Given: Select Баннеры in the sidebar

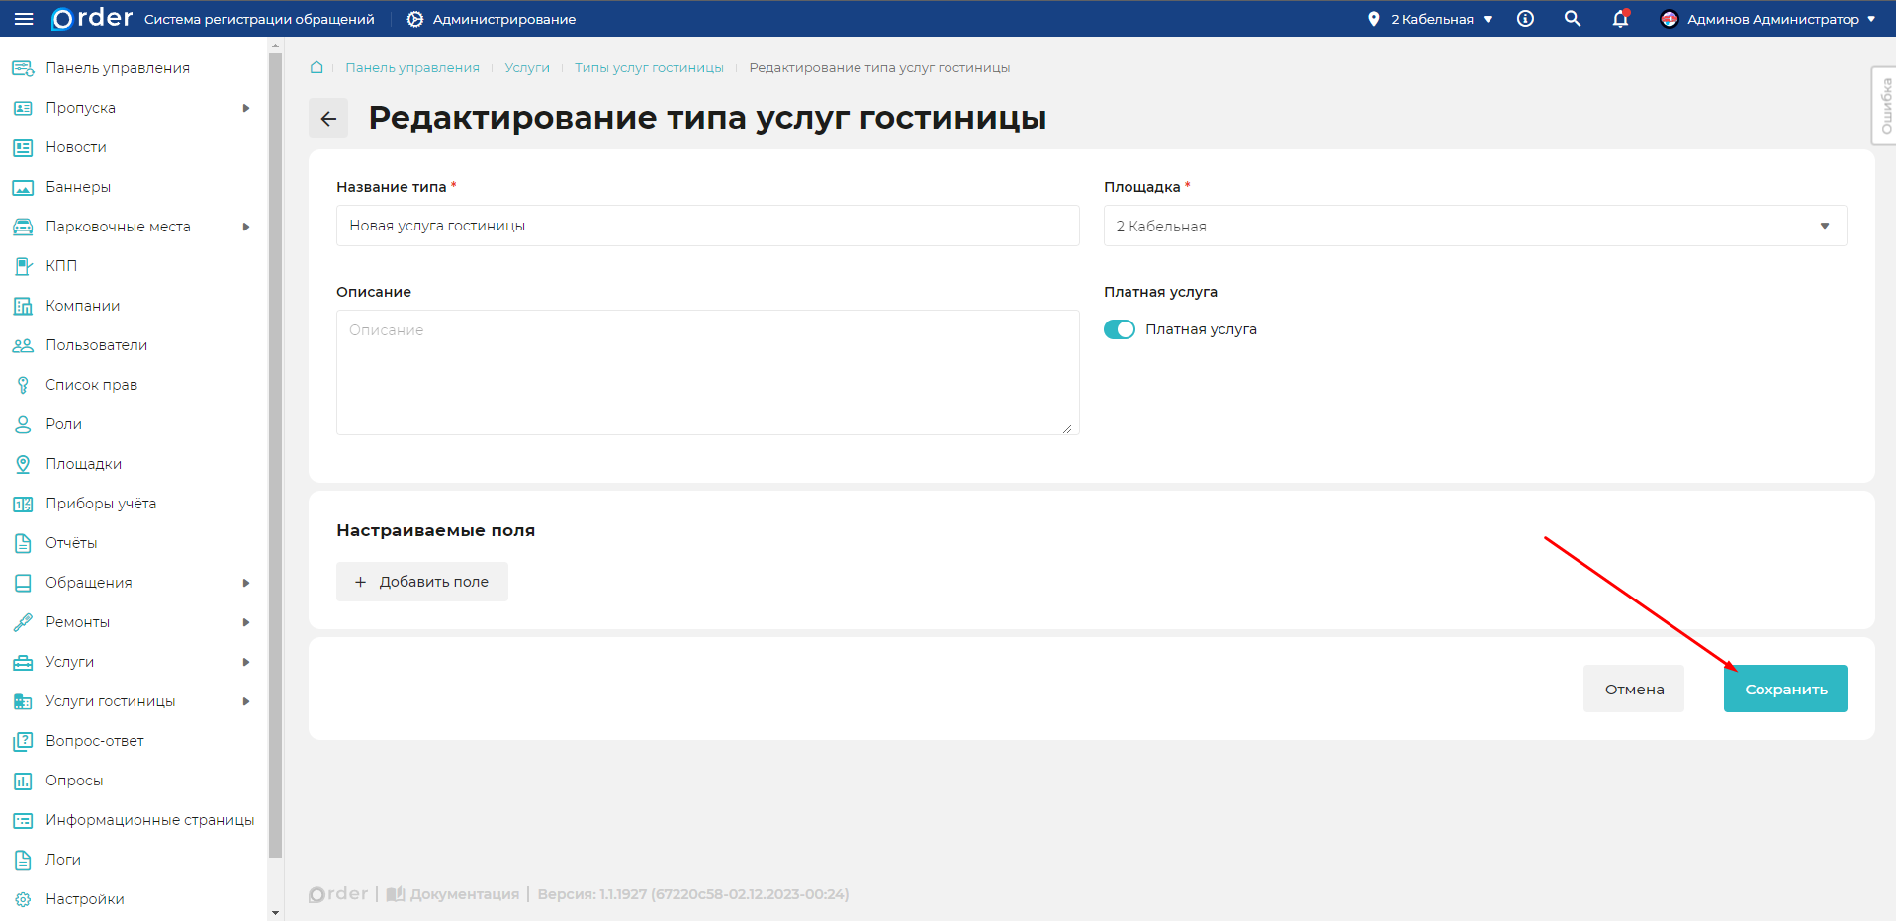Looking at the screenshot, I should point(77,186).
